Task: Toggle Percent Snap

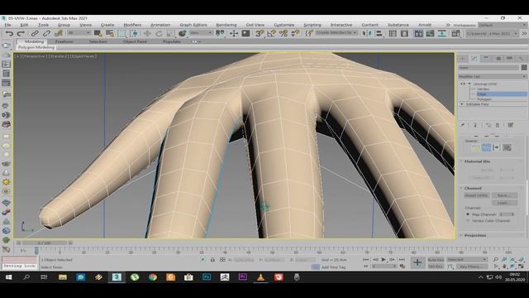Action: 284,33
